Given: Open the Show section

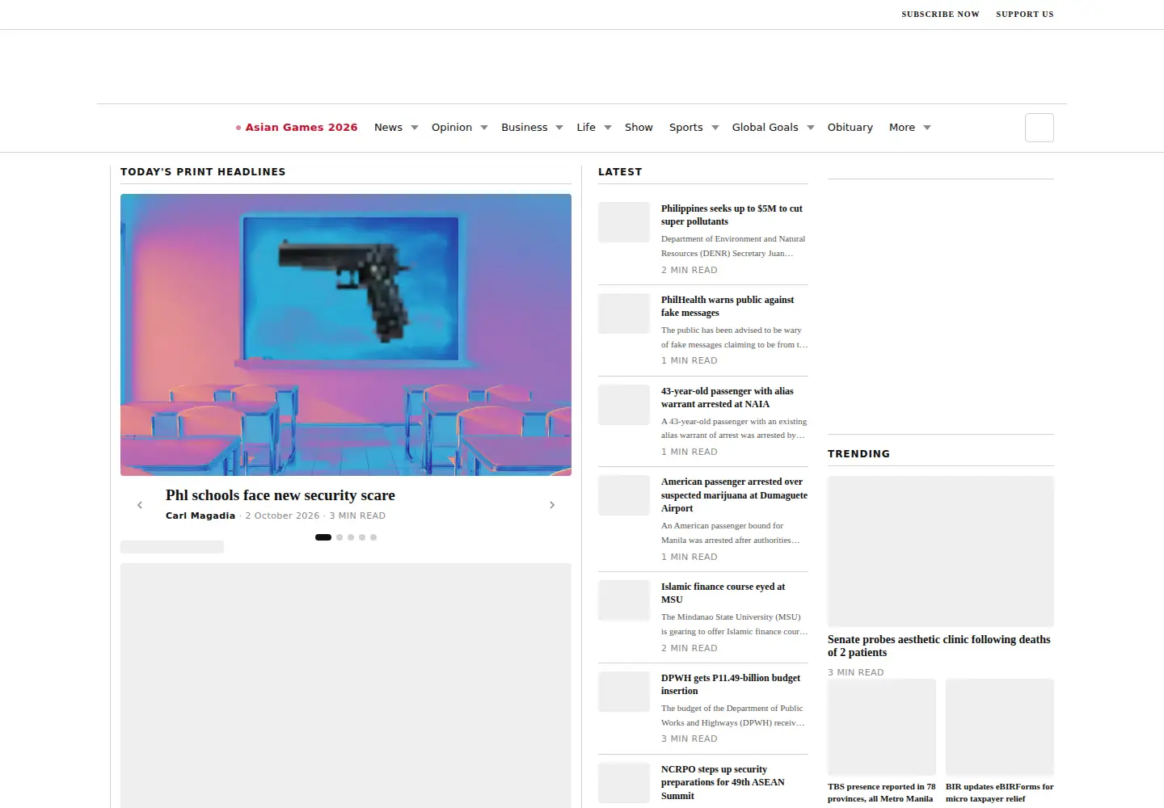Looking at the screenshot, I should point(639,128).
